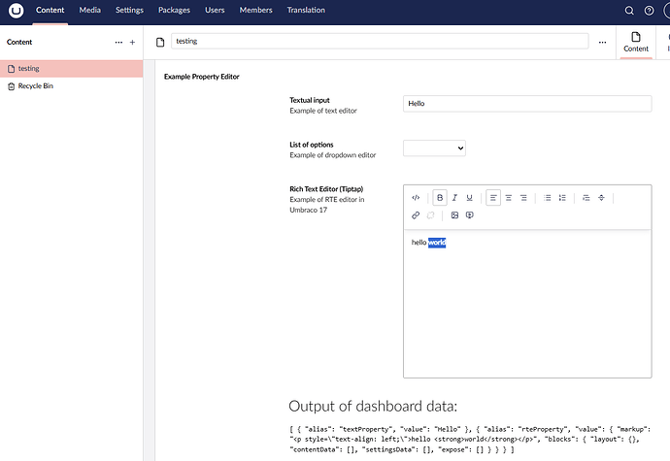This screenshot has width=670, height=461.
Task: Switch to the Media section
Action: click(89, 10)
